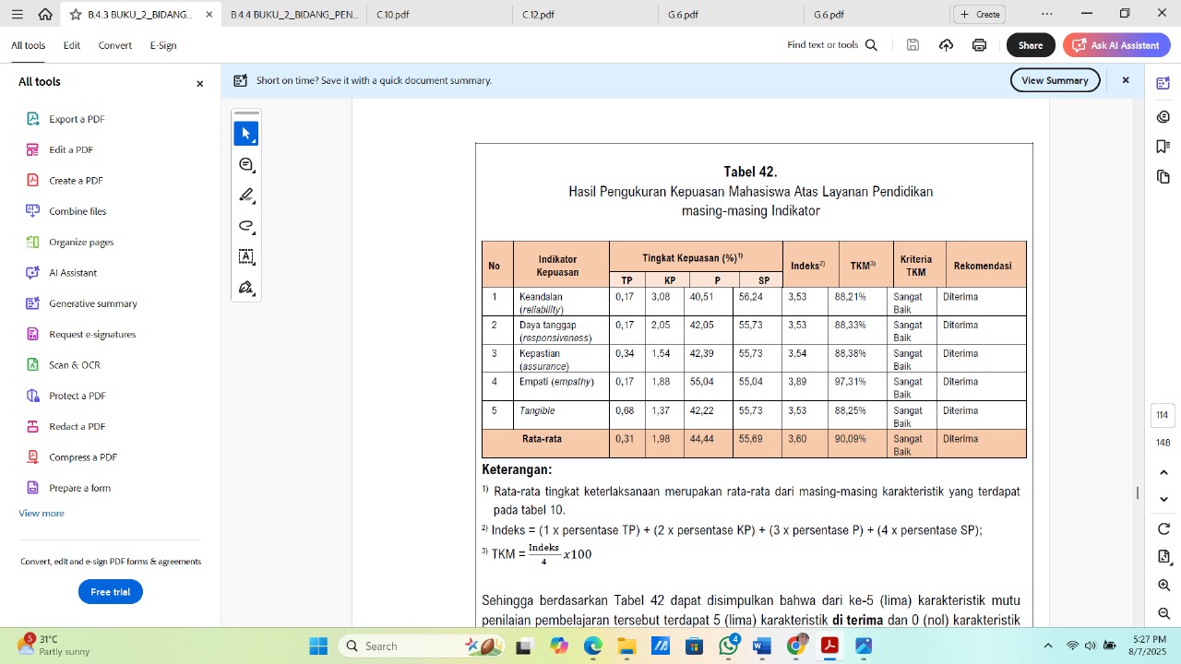Open the more options ellipsis menu
The height and width of the screenshot is (664, 1181).
[x=1046, y=14]
